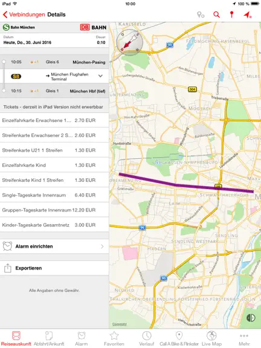This screenshot has width=261, height=348.
Task: Select Single-Tageskarte Innenraum ticket row
Action: pyautogui.click(x=54, y=195)
